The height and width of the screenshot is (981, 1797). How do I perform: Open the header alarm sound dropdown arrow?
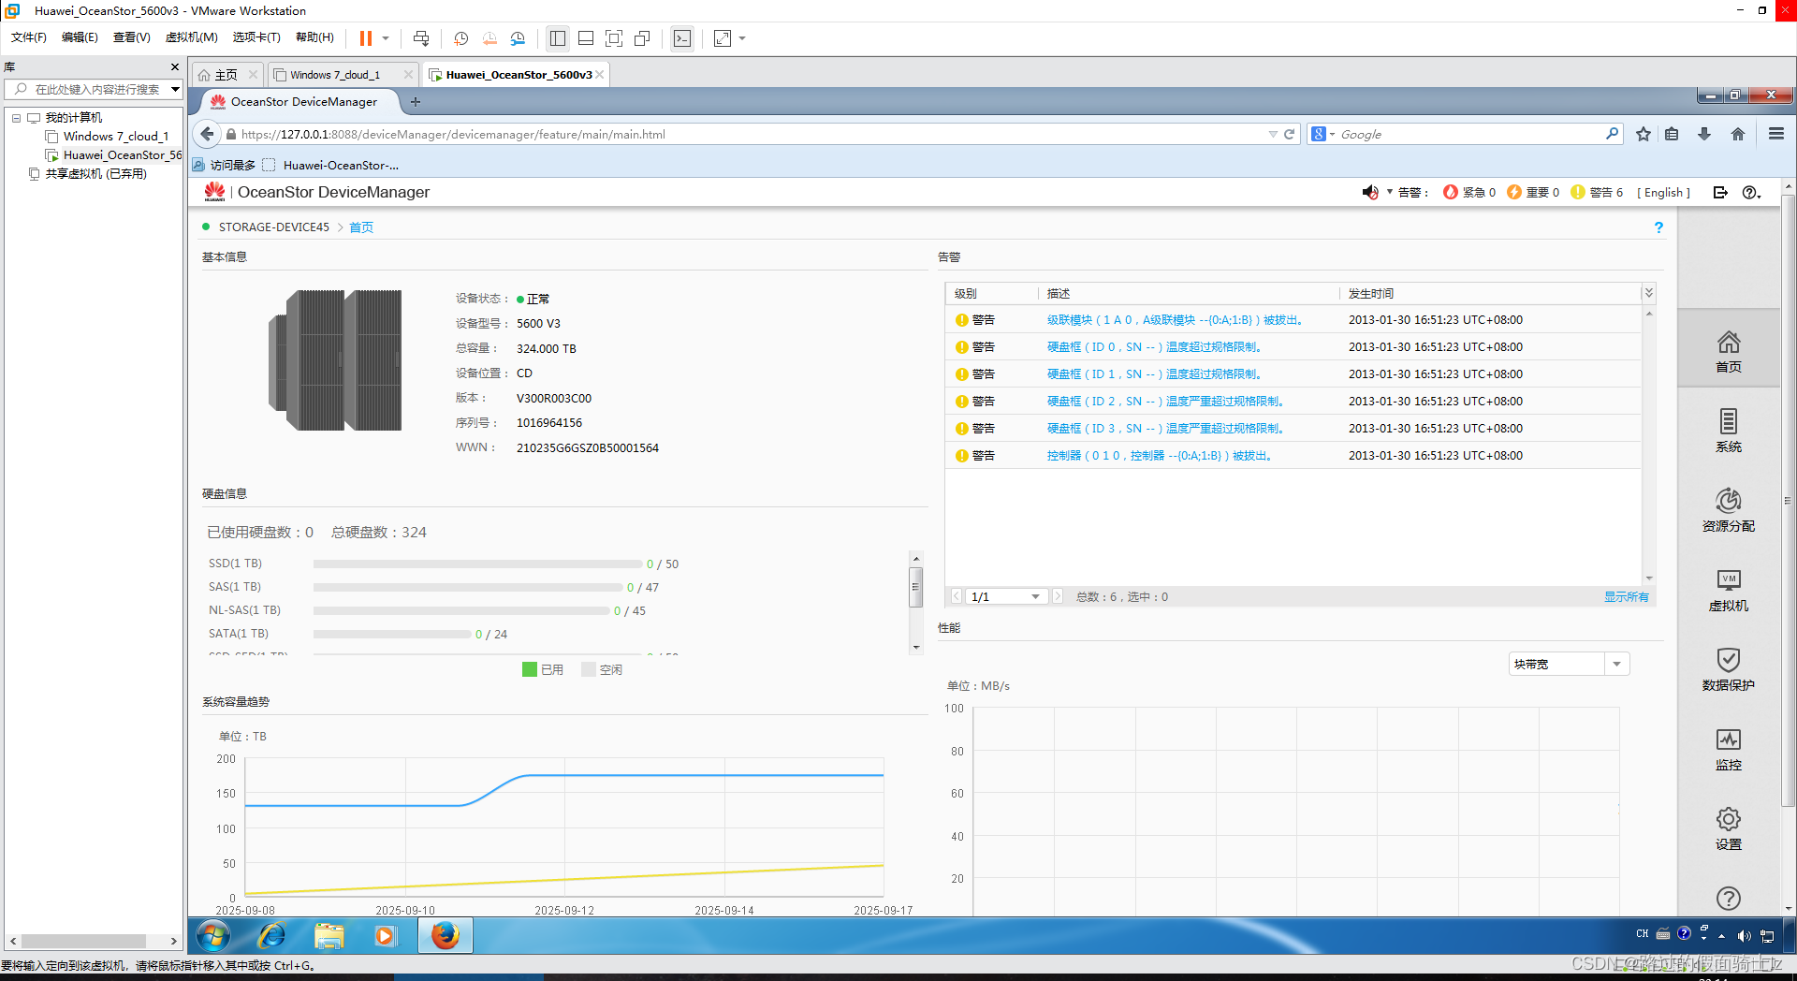pos(1390,192)
